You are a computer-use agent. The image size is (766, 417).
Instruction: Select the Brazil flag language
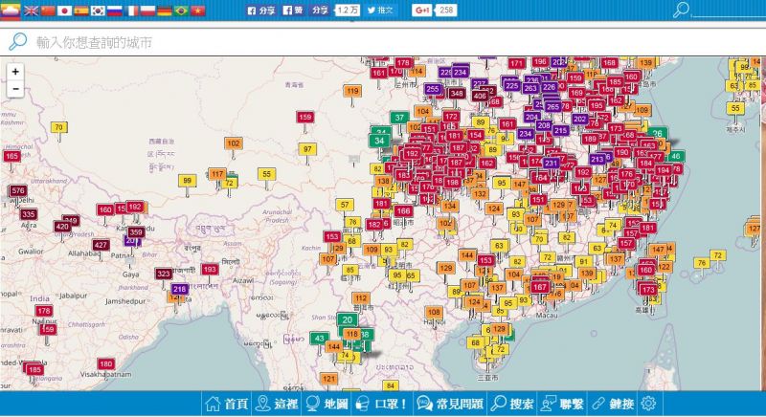[x=181, y=11]
